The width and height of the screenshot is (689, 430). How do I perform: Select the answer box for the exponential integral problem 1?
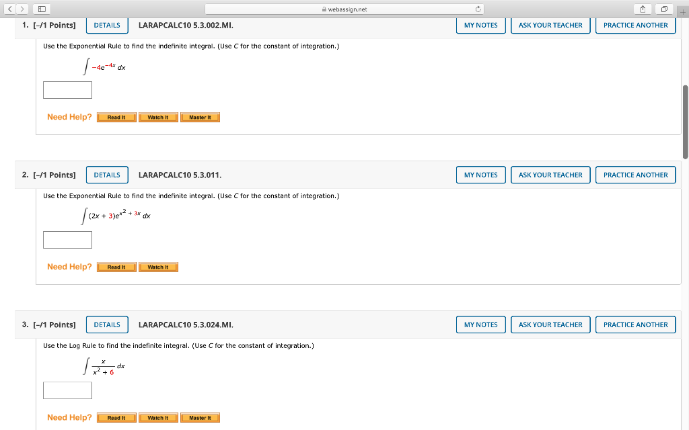67,89
